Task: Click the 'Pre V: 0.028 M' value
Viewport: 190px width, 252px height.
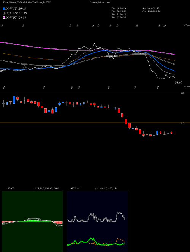Action: [151, 11]
